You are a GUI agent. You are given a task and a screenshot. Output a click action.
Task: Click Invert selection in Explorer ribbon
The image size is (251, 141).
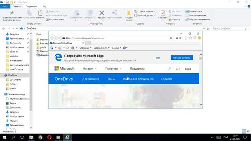click(x=198, y=20)
